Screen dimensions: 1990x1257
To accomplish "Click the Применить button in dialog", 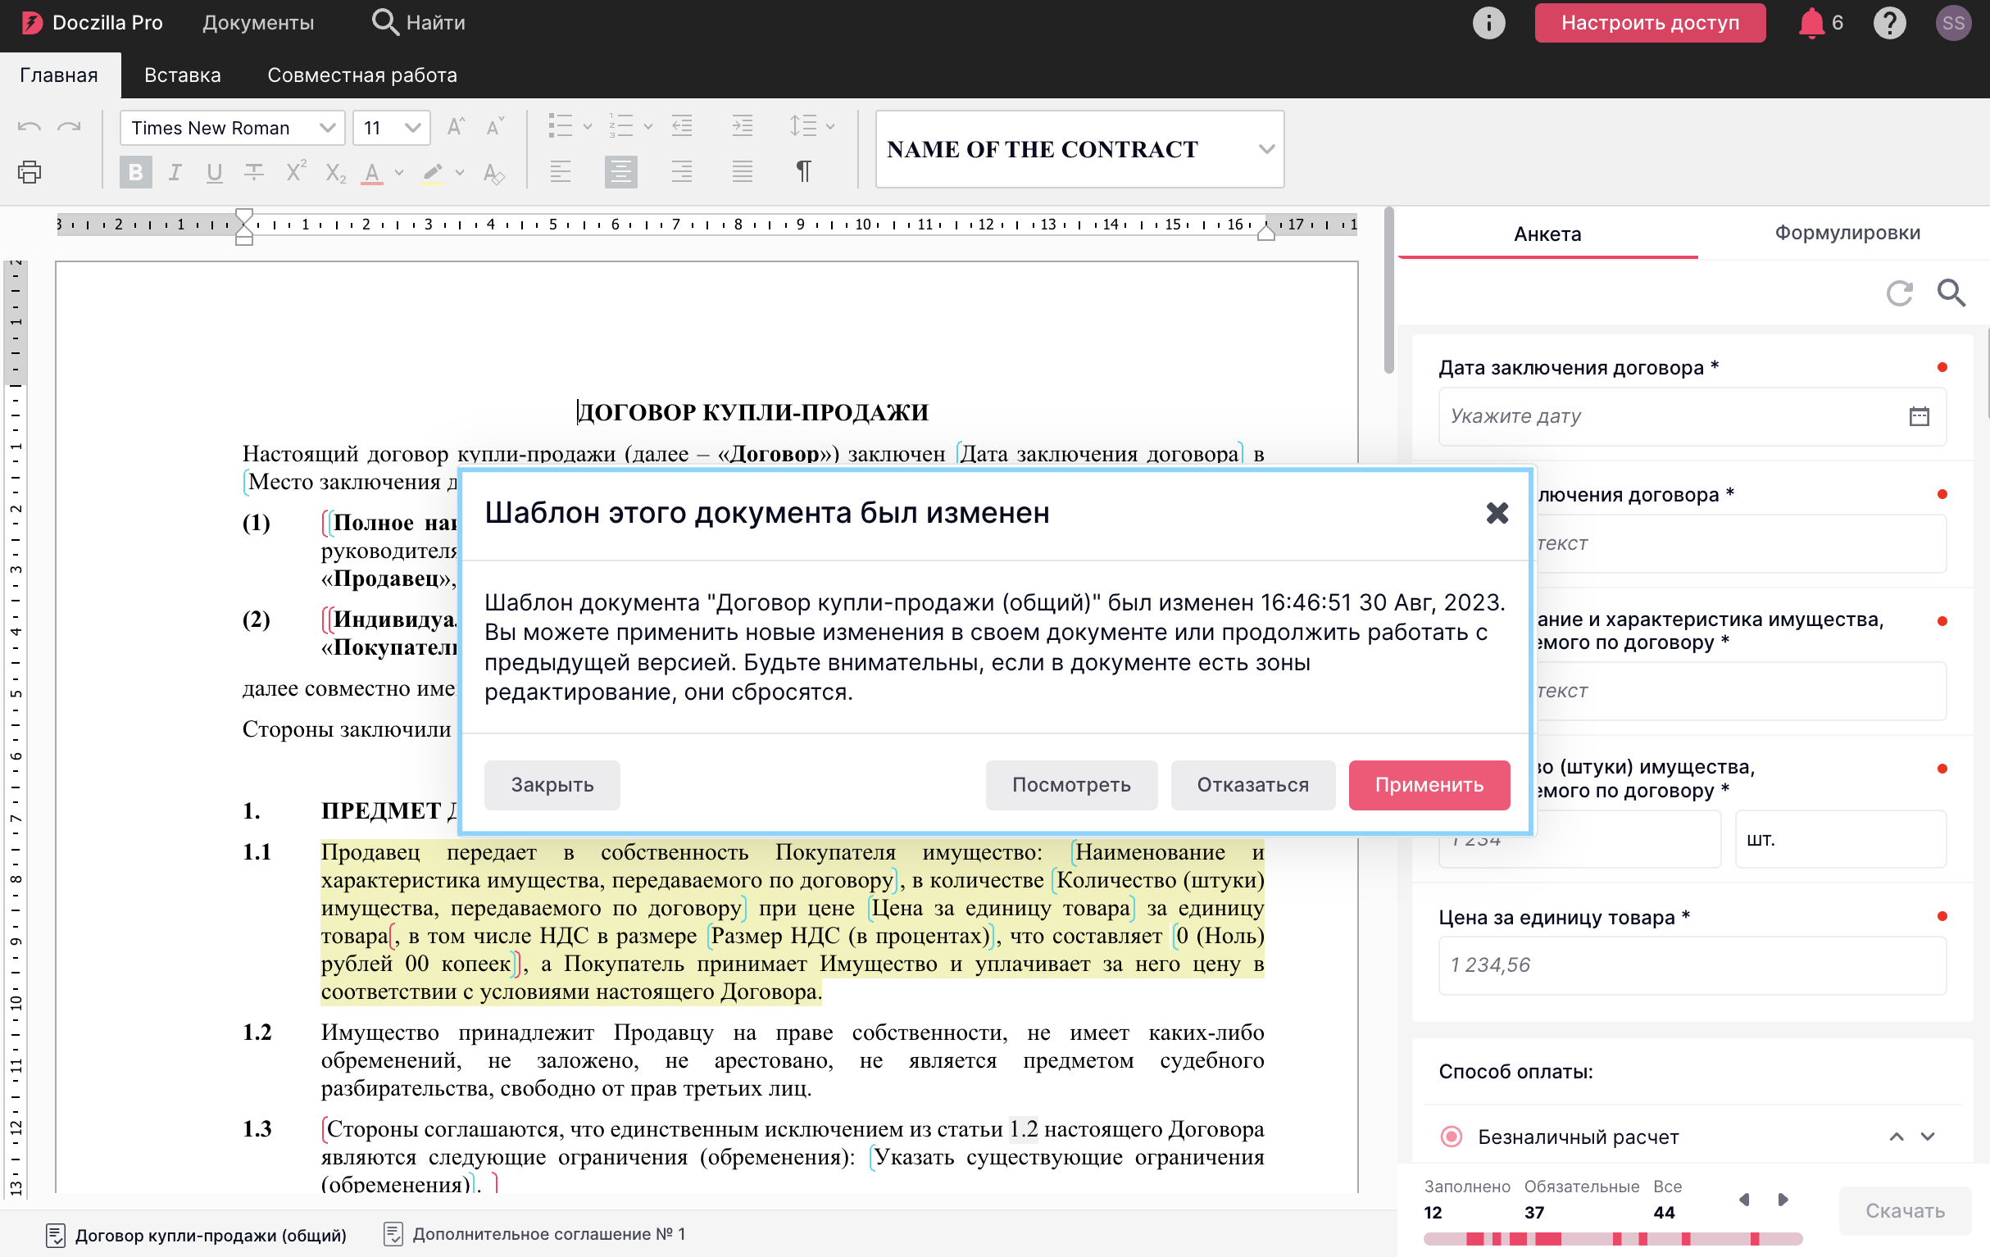I will pyautogui.click(x=1429, y=784).
